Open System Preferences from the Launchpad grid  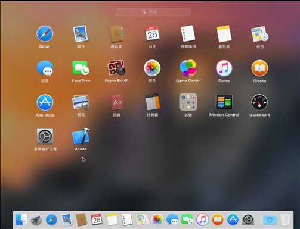click(x=45, y=136)
